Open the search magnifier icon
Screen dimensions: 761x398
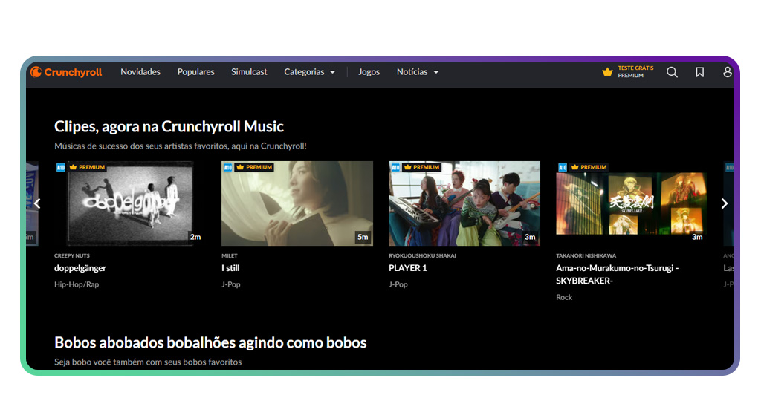pyautogui.click(x=672, y=72)
